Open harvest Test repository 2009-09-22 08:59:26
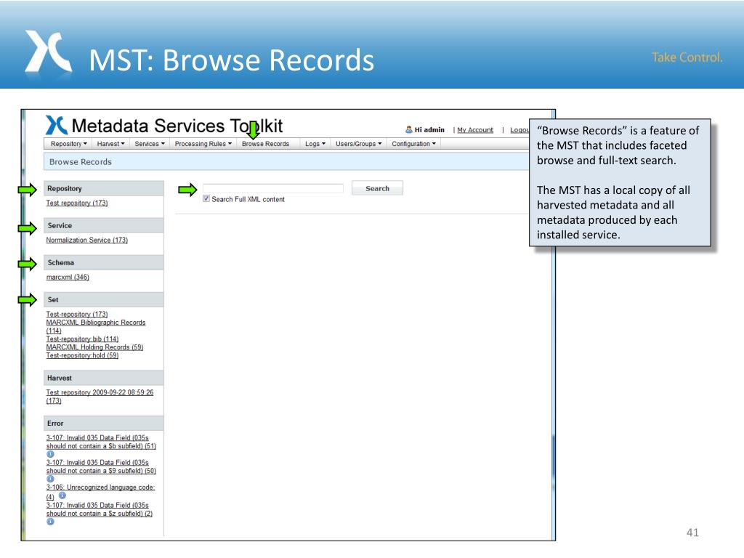 click(100, 397)
